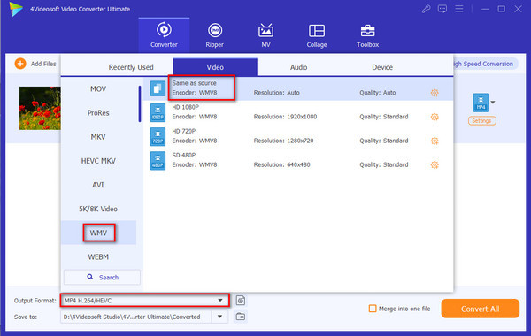Open the hamburger menu icon
This screenshot has width=531, height=336.
coord(458,9)
